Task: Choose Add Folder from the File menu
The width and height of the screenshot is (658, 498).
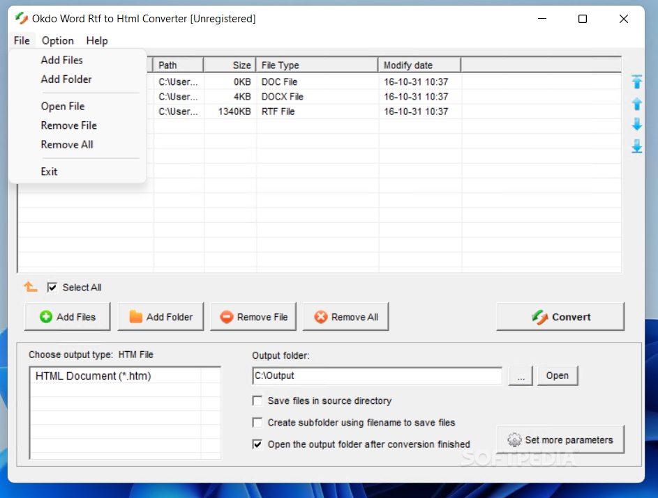Action: point(77,79)
